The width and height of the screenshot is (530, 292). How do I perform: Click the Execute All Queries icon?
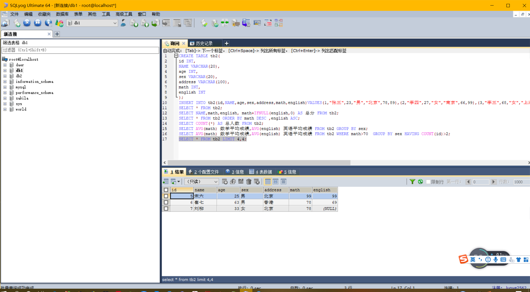click(x=38, y=23)
